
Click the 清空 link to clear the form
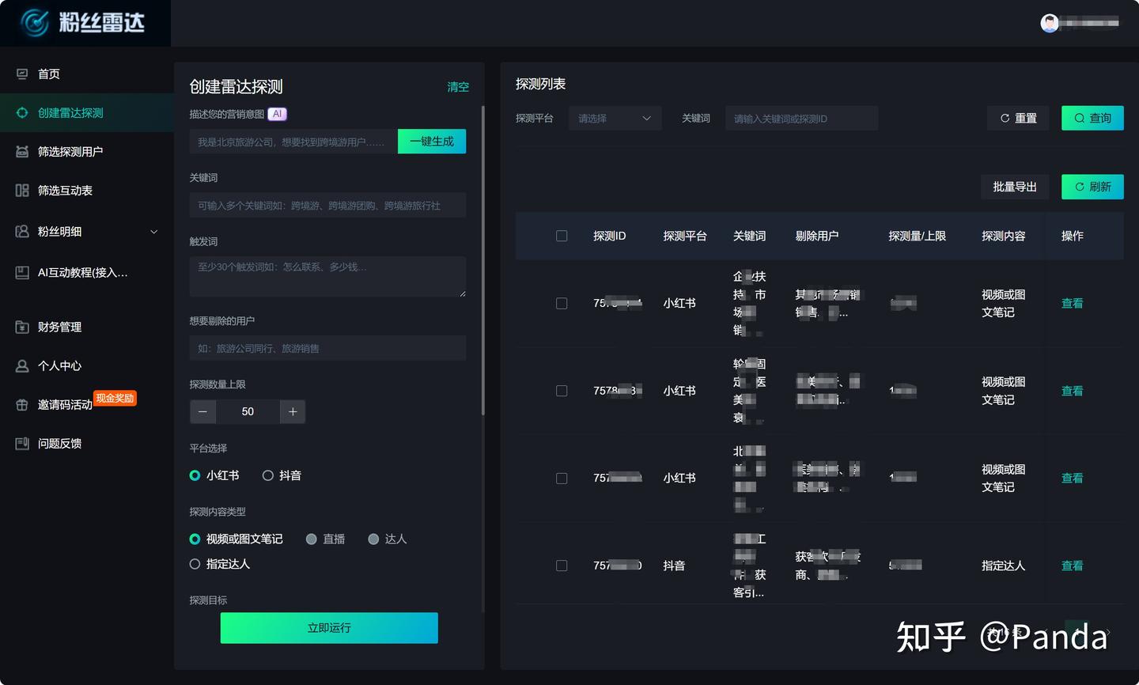[x=458, y=88]
